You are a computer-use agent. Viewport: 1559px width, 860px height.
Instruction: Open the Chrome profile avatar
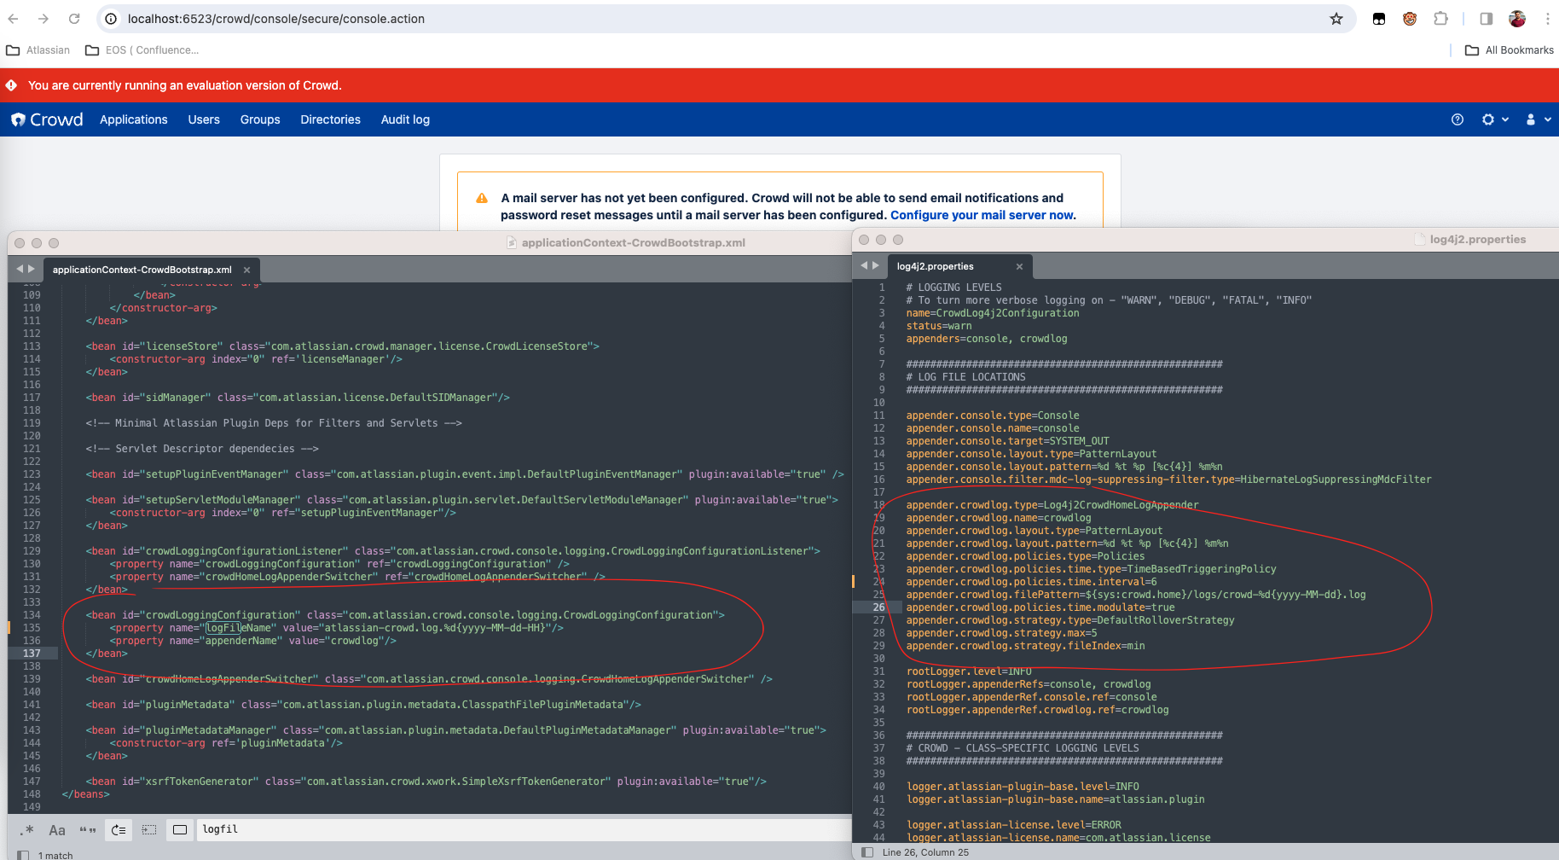pos(1517,19)
